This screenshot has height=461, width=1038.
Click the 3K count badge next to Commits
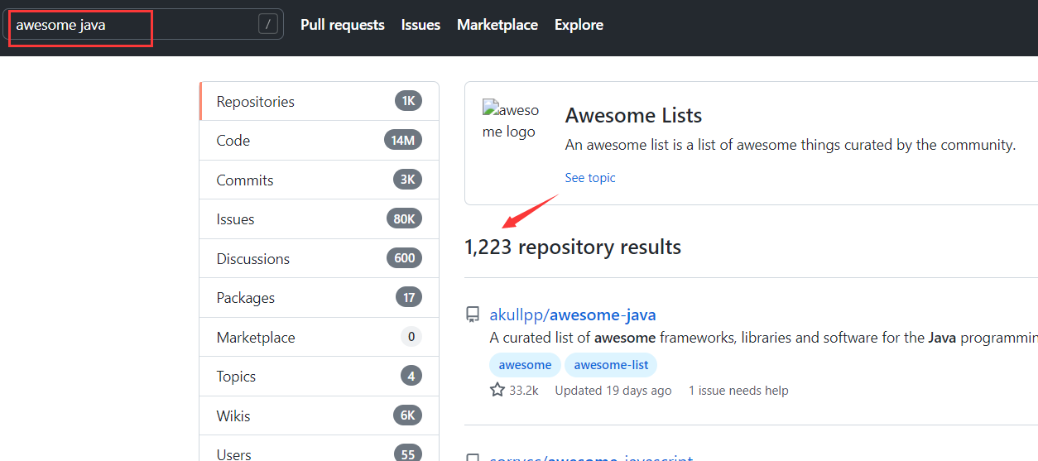(x=407, y=180)
